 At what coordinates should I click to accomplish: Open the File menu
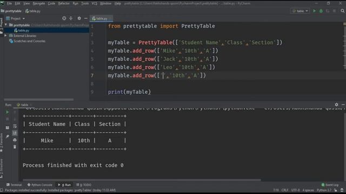tap(9, 3)
